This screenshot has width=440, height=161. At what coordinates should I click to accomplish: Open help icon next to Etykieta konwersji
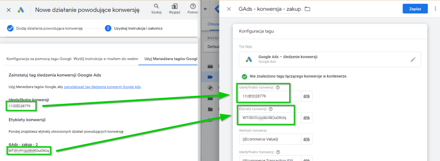tap(271, 109)
